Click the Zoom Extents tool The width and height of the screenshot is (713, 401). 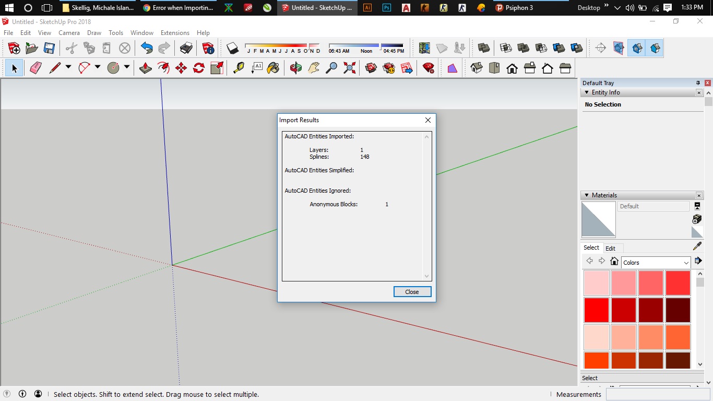(349, 68)
